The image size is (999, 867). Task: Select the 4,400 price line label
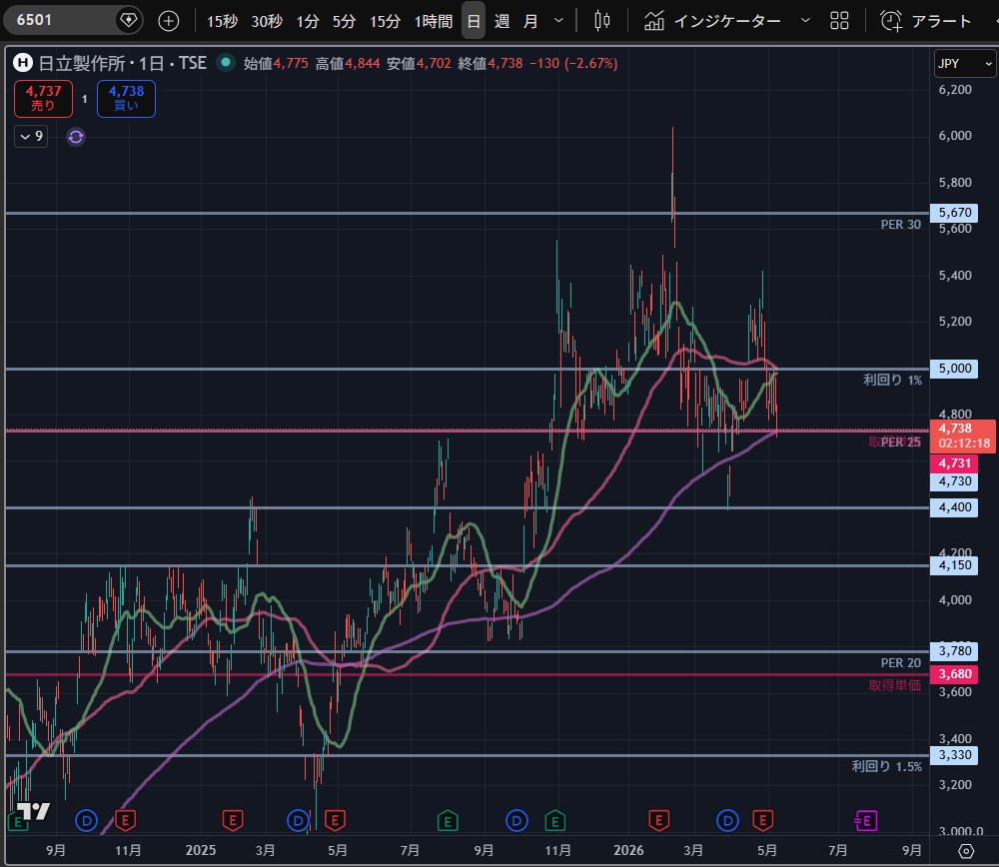point(954,507)
